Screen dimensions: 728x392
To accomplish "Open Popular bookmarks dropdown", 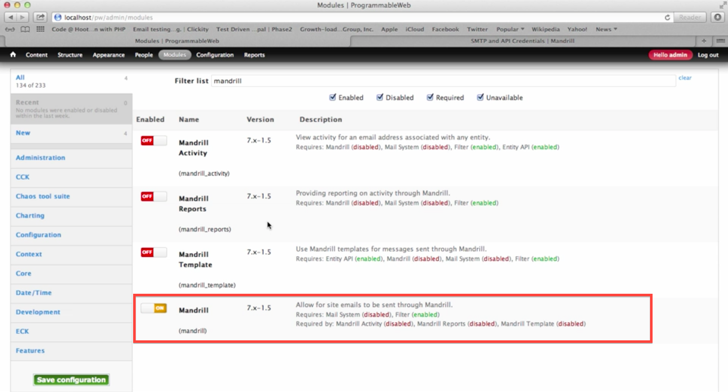I will [x=510, y=29].
